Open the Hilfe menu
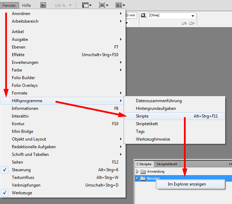232x204 pixels. click(26, 6)
